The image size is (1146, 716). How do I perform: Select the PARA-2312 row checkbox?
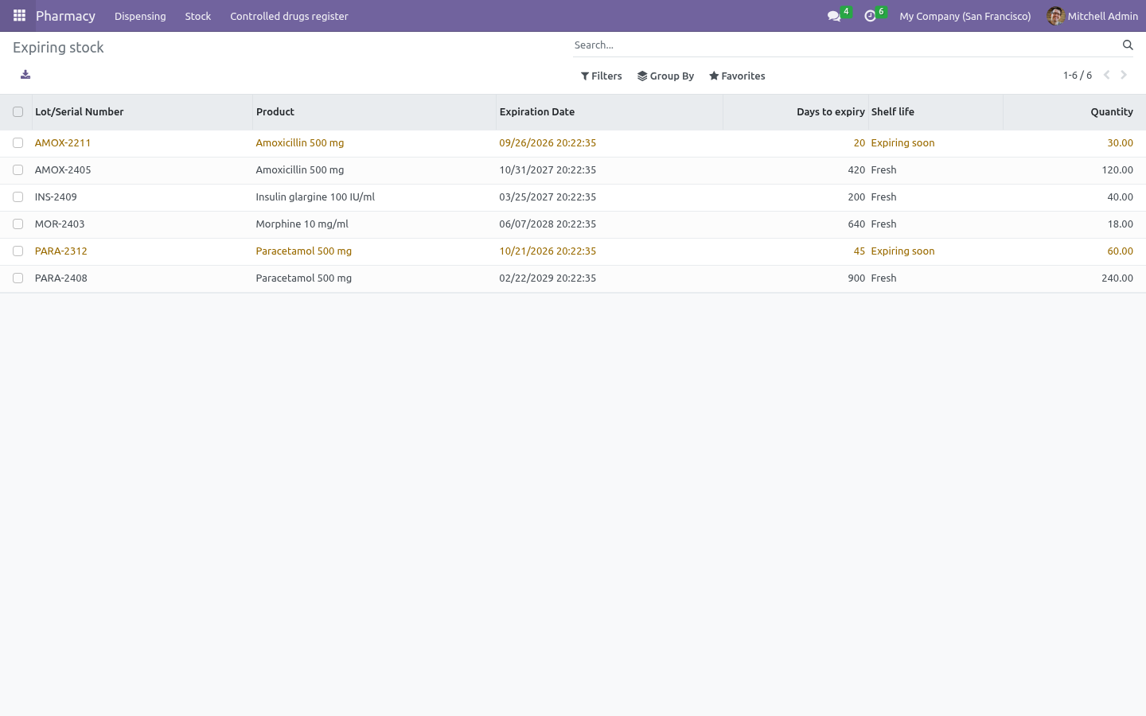[x=18, y=251]
